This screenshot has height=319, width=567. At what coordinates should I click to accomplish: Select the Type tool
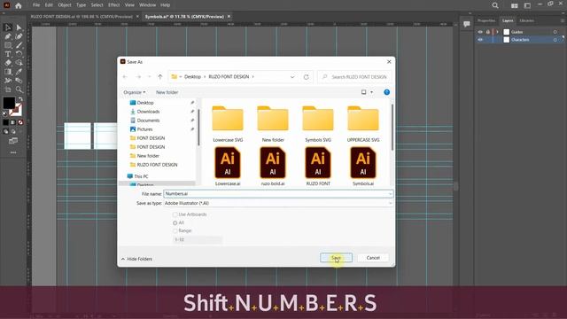pos(8,54)
